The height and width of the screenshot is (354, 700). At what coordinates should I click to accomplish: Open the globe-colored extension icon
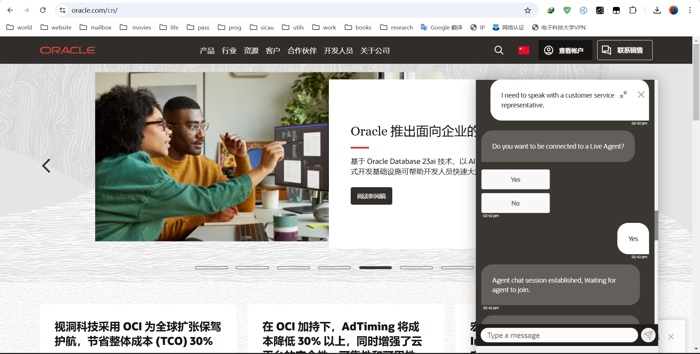coord(551,10)
